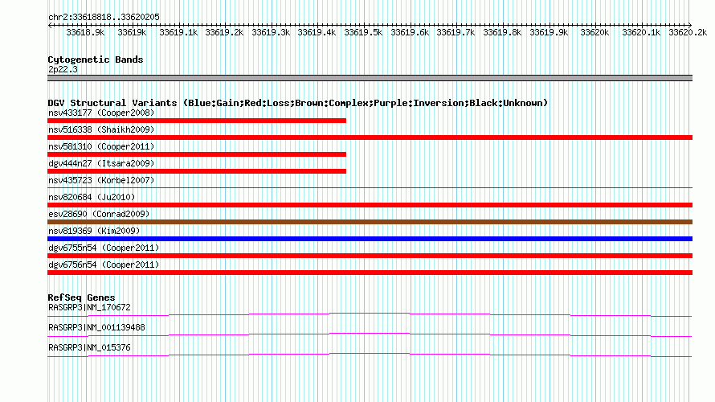Click the 33620.2k ruler tick label
The image size is (715, 402).
(688, 32)
